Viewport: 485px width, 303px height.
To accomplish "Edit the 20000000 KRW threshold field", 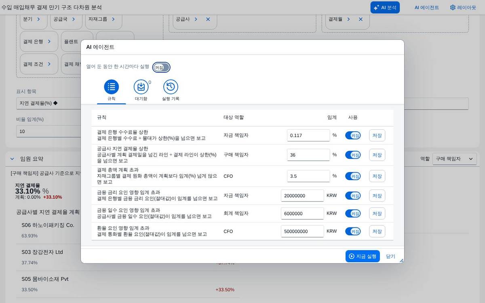I will [x=302, y=196].
